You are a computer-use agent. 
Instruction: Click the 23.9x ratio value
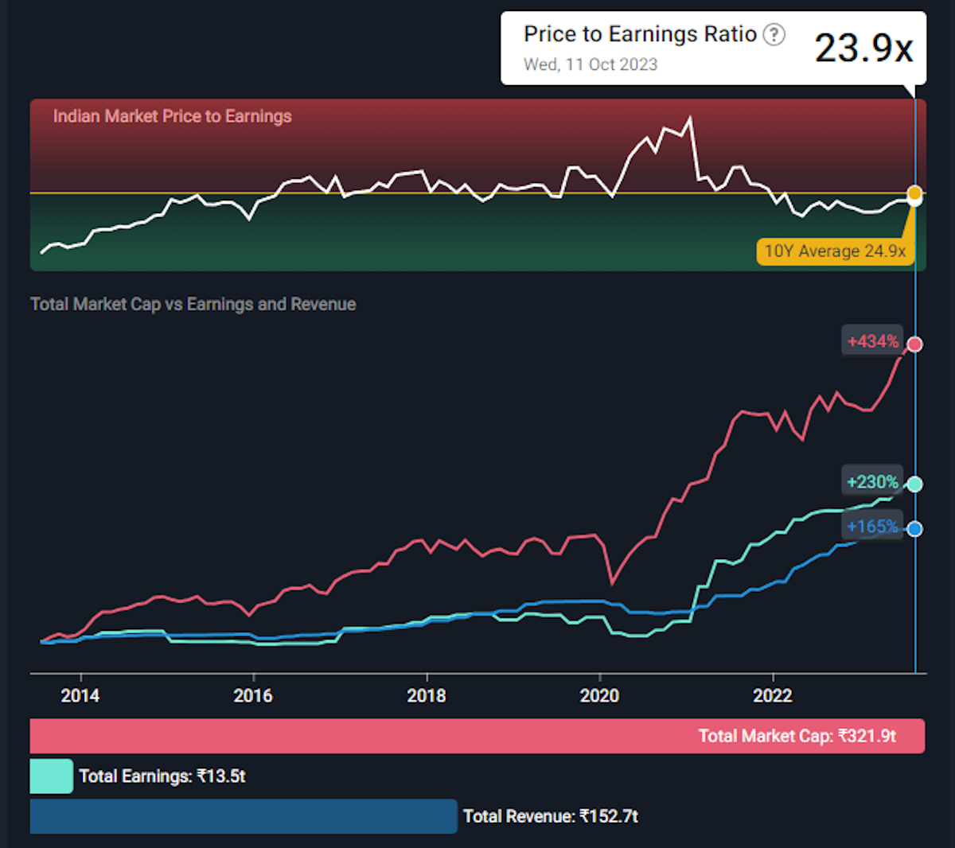point(863,48)
